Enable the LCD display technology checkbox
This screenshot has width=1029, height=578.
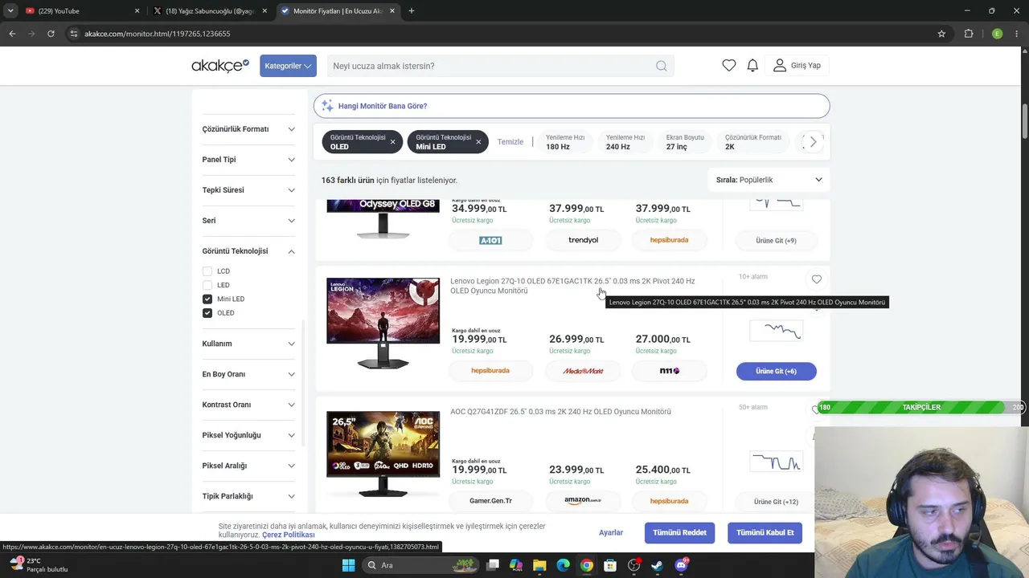207,271
